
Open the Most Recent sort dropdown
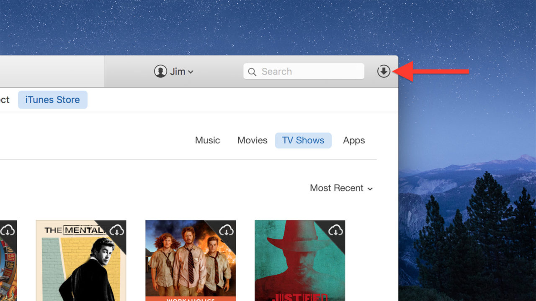(x=341, y=188)
